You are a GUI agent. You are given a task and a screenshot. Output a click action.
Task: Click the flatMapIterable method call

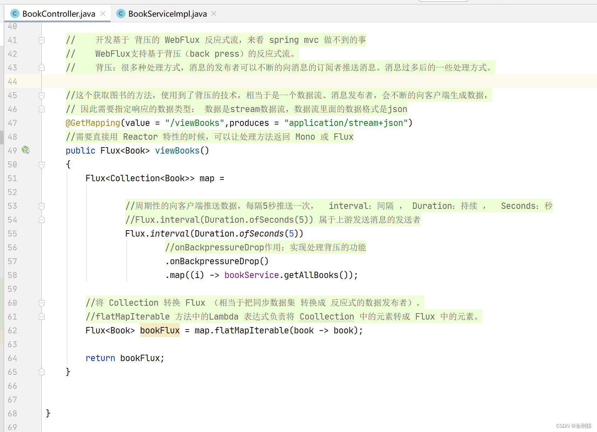pos(252,331)
